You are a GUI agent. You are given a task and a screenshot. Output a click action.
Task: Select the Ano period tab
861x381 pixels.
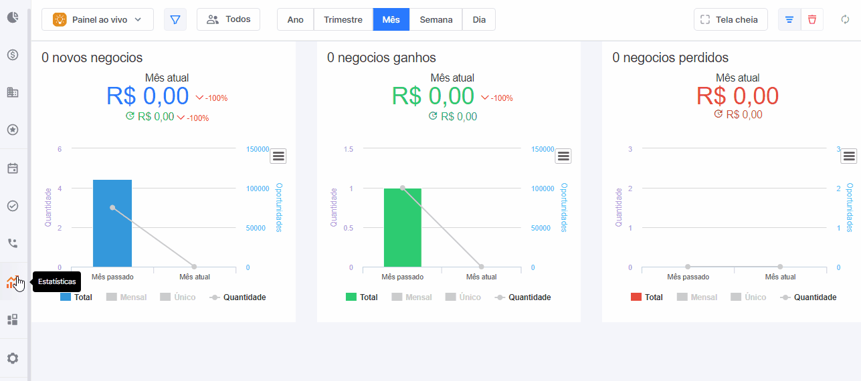pos(296,19)
